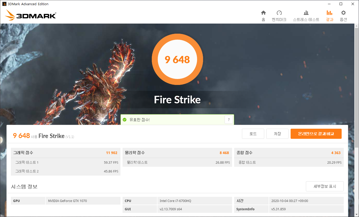Screen dimensions: 359x217
Task: Click the GUI version v2.13.7009 s64
Action: 171,209
